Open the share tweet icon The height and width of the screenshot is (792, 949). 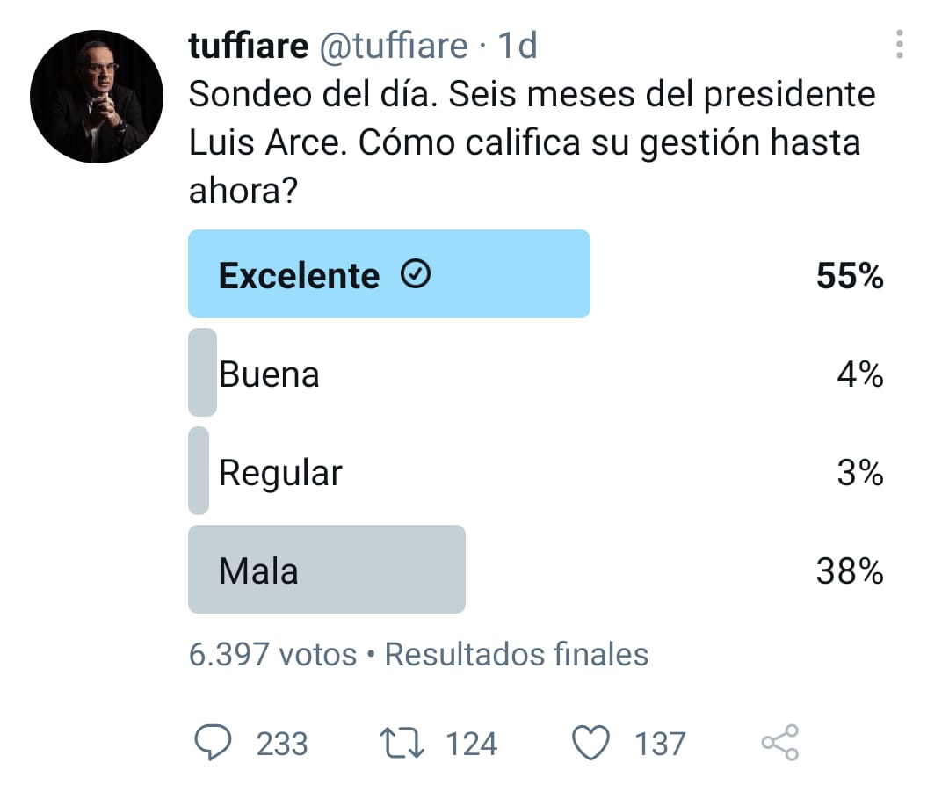(780, 743)
